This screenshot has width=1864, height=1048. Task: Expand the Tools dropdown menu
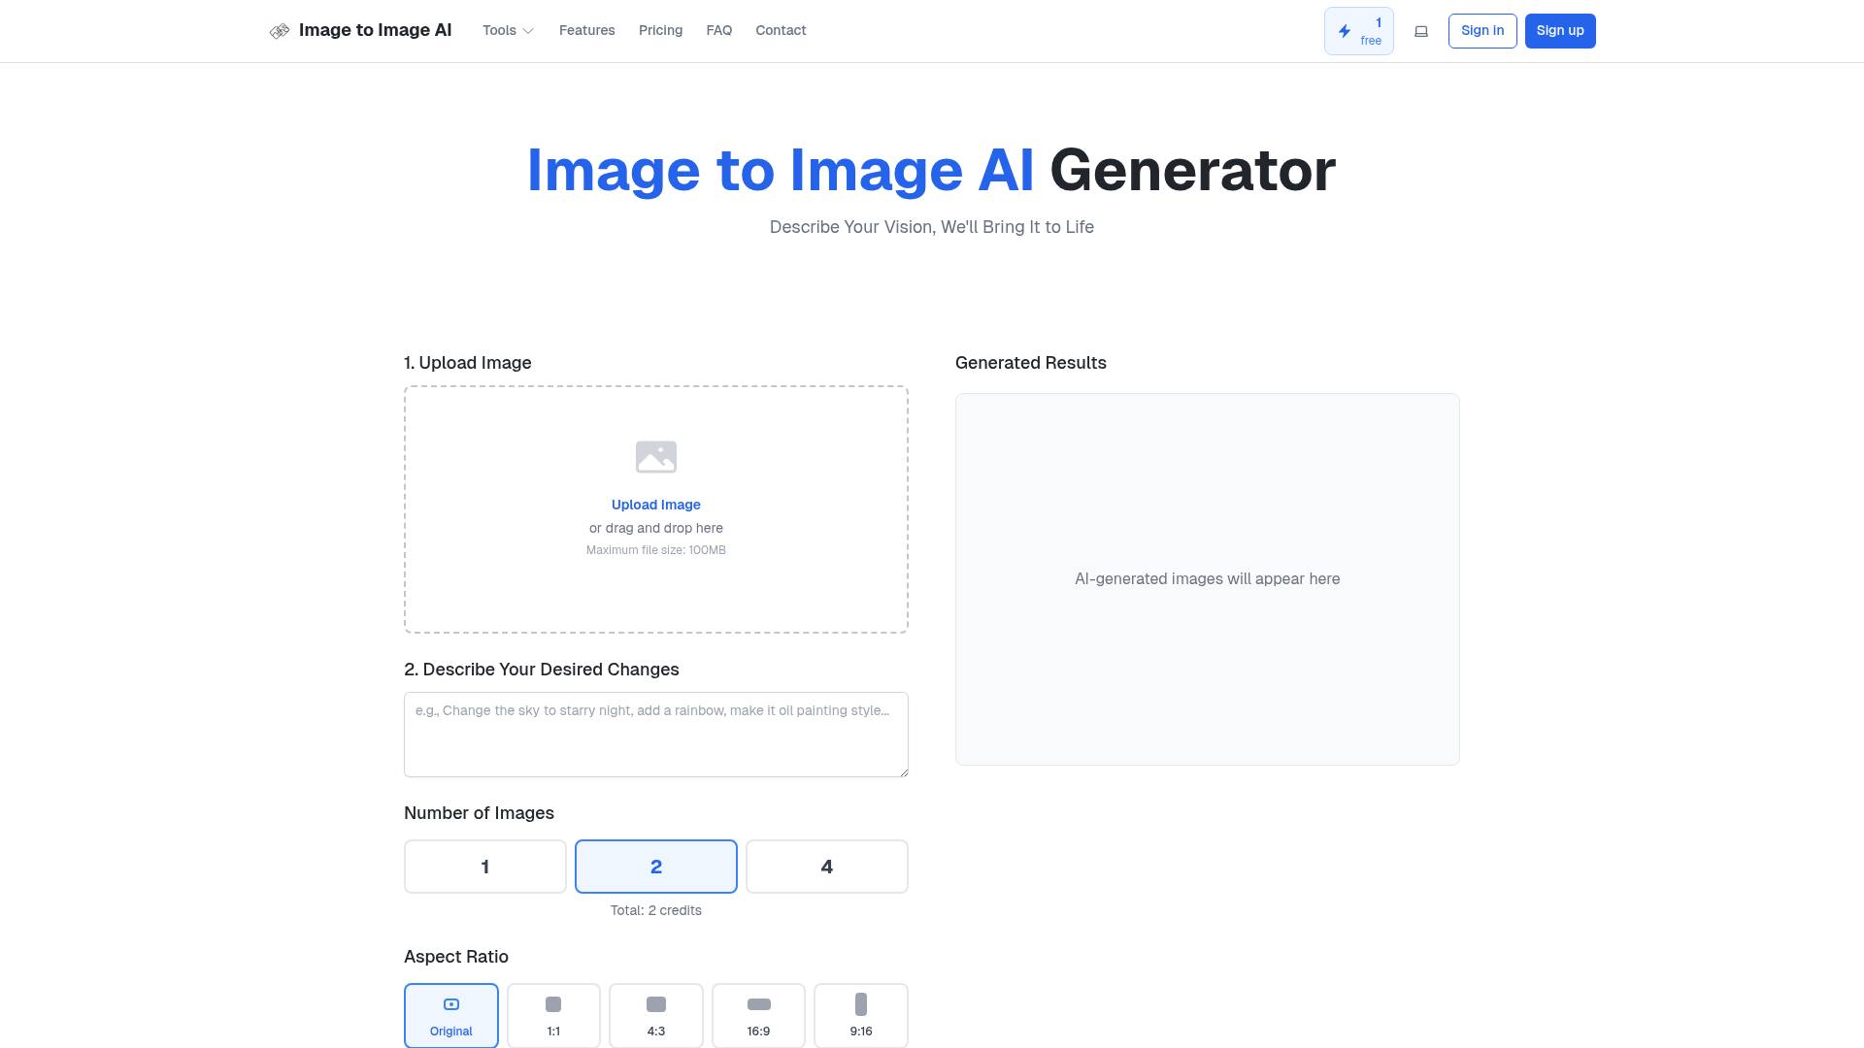click(509, 31)
